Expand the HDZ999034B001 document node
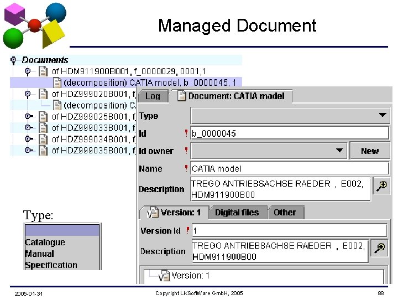The height and width of the screenshot is (299, 398). pos(29,139)
